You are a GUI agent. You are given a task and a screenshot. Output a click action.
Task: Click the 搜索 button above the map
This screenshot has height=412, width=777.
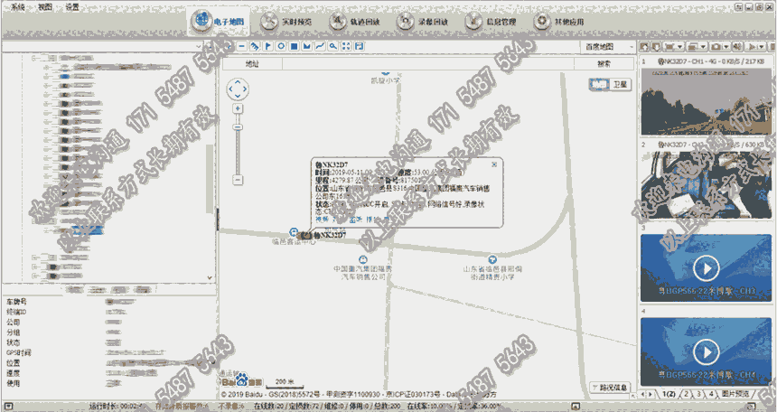(x=604, y=64)
